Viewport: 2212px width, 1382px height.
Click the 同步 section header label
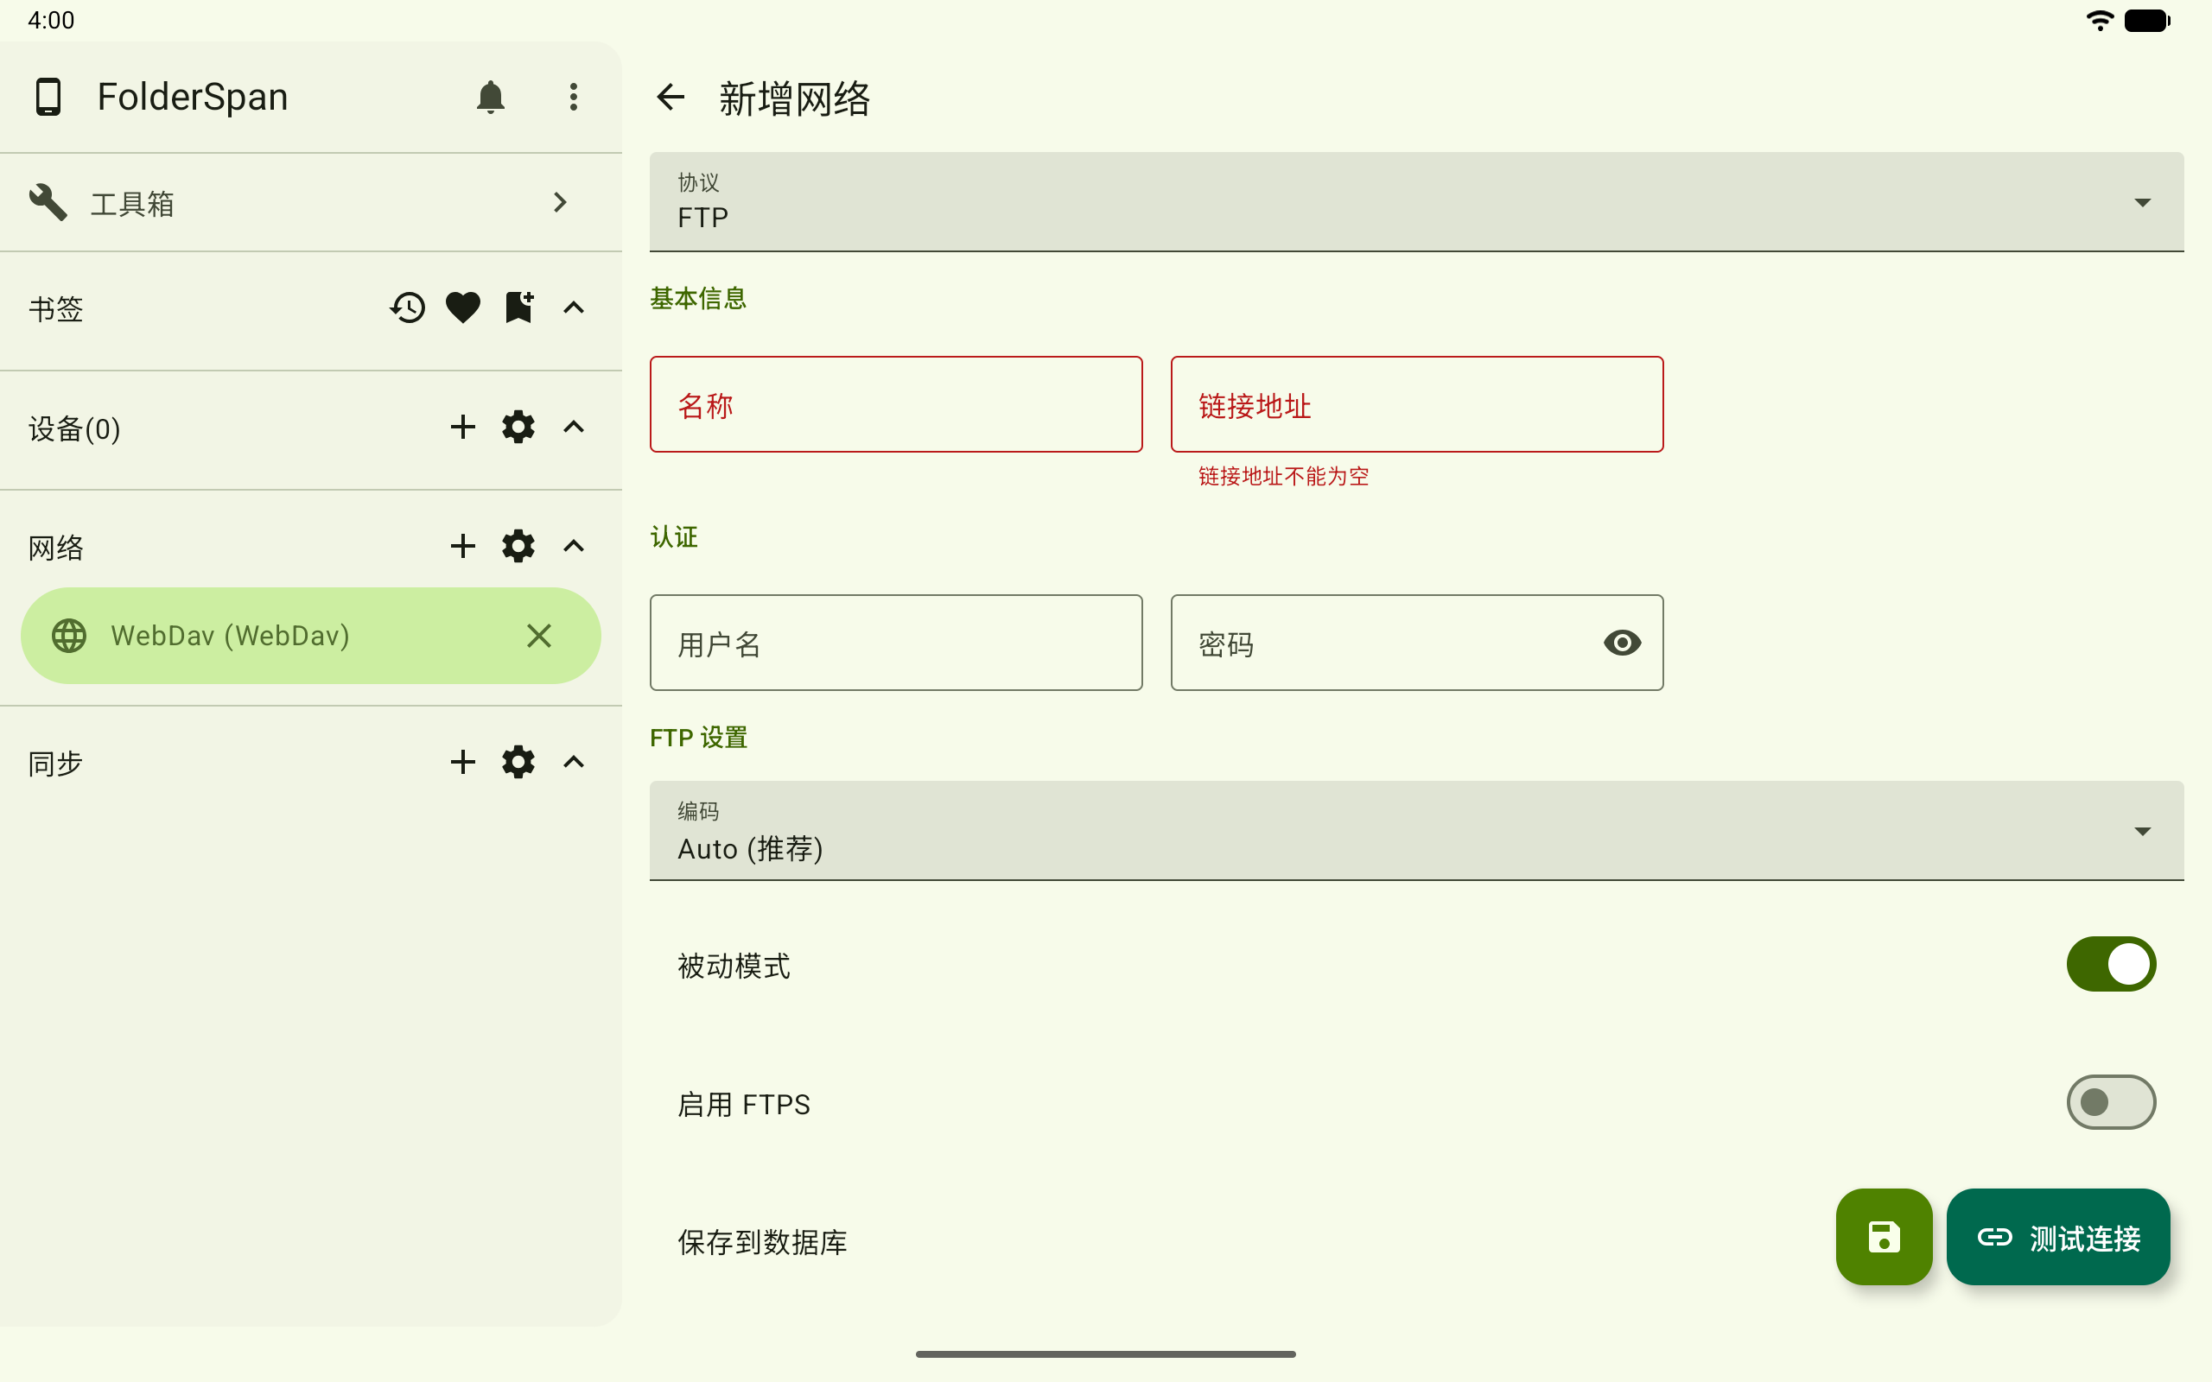coord(56,764)
